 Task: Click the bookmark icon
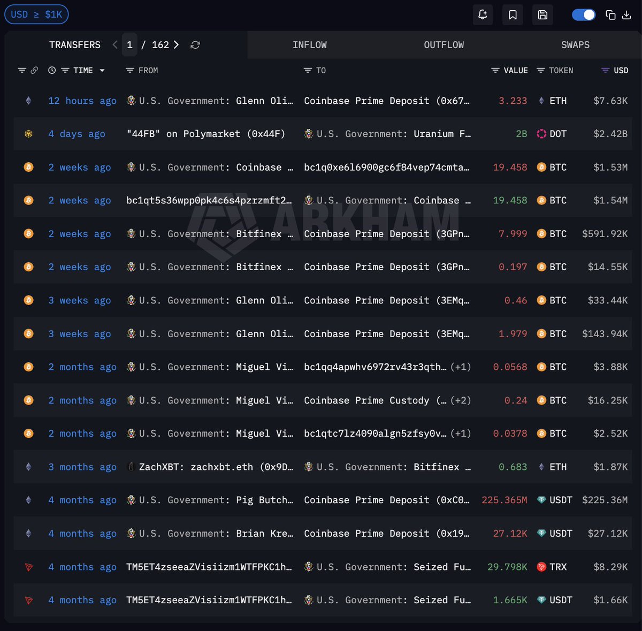point(513,15)
